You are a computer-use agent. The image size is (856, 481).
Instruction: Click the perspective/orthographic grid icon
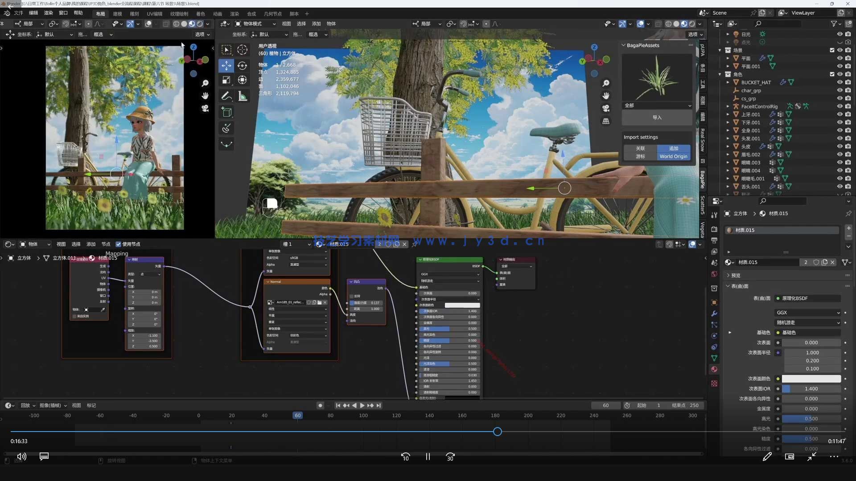pos(606,121)
